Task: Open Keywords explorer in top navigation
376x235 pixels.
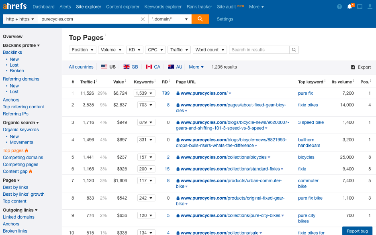Action: coord(163,7)
